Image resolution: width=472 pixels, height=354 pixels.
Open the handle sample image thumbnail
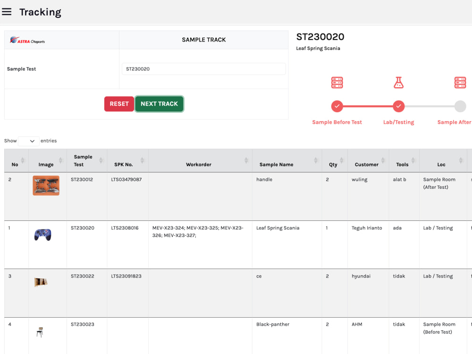46,185
